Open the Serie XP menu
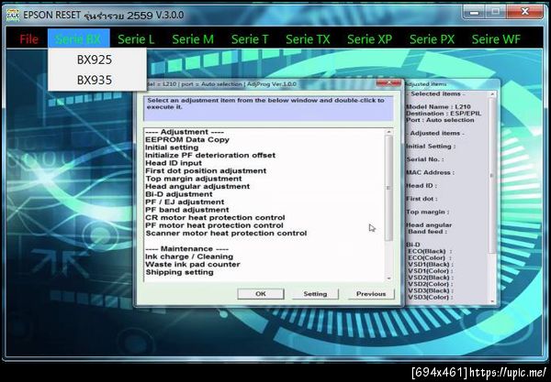This screenshot has height=382, width=551. (x=370, y=38)
